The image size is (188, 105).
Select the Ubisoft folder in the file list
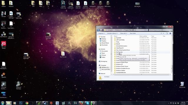tap(118, 44)
